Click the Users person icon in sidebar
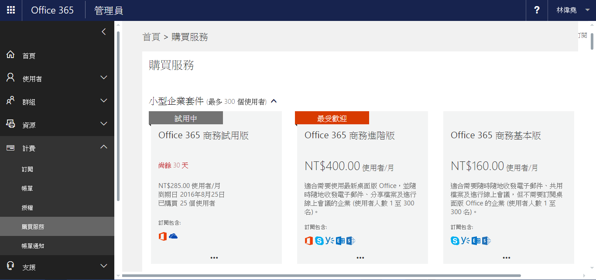This screenshot has height=280, width=596. point(11,78)
